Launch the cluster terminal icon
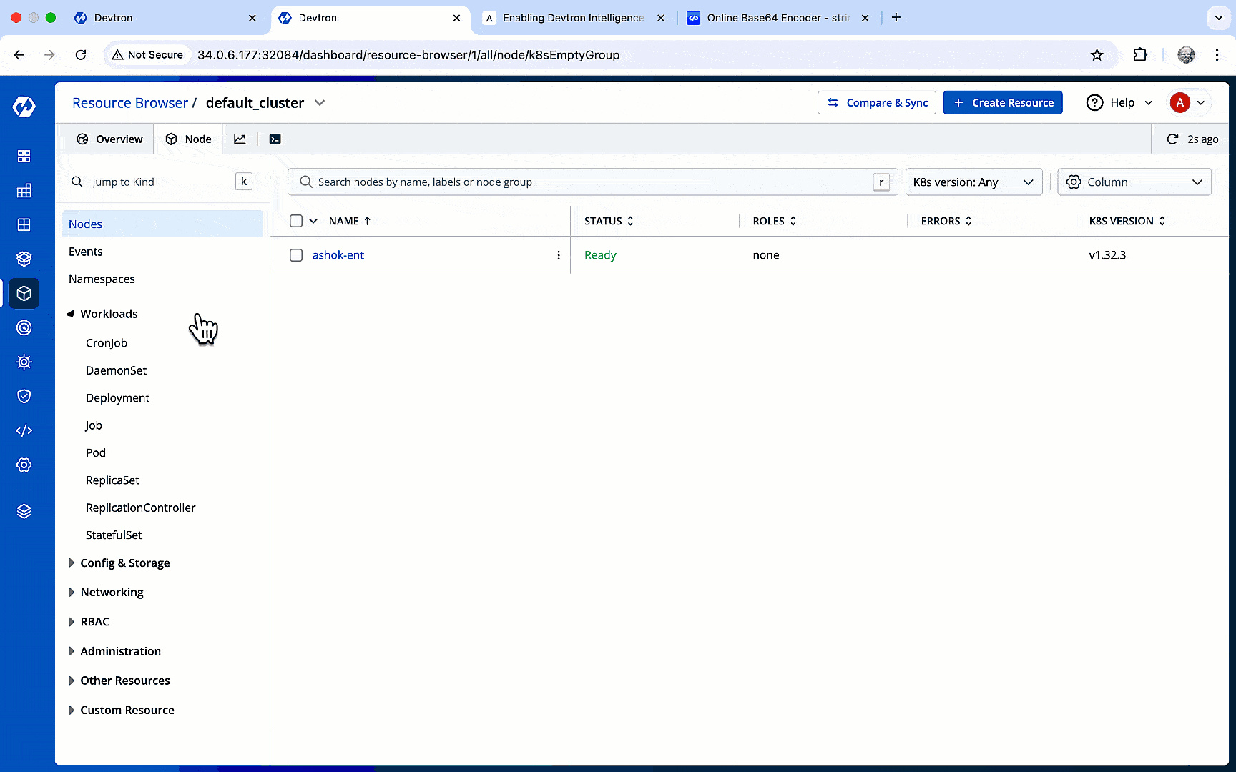 click(275, 139)
